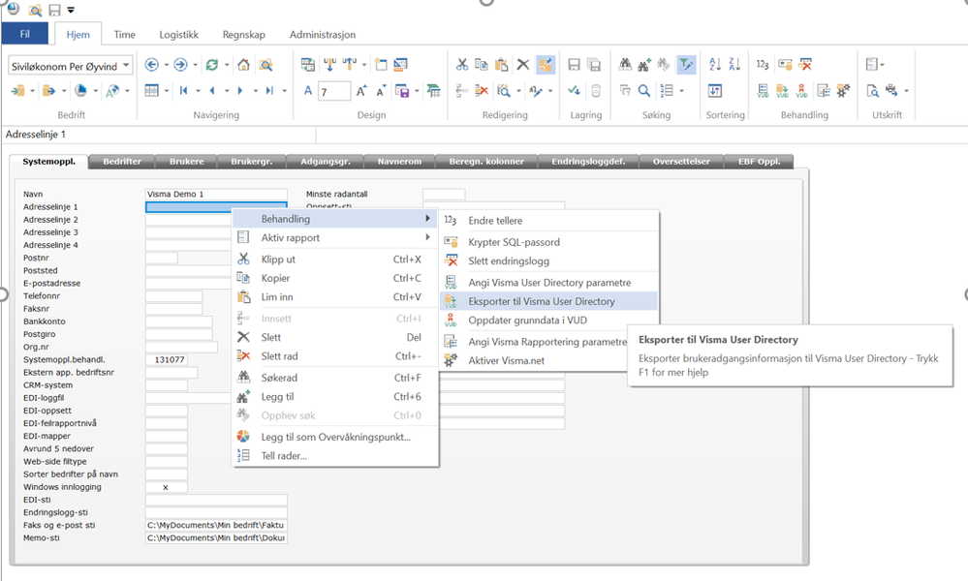Click the Home icon in Navigering
Screen dimensions: 968x581
coord(244,65)
